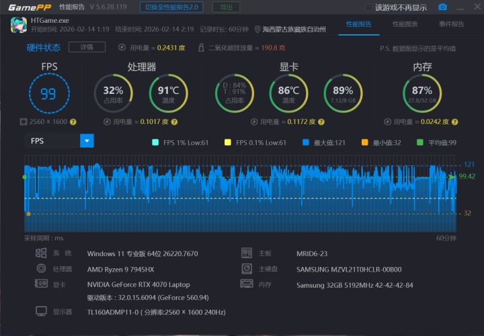
Task: Click help icon next to 0.1017 度
Action: [174, 122]
